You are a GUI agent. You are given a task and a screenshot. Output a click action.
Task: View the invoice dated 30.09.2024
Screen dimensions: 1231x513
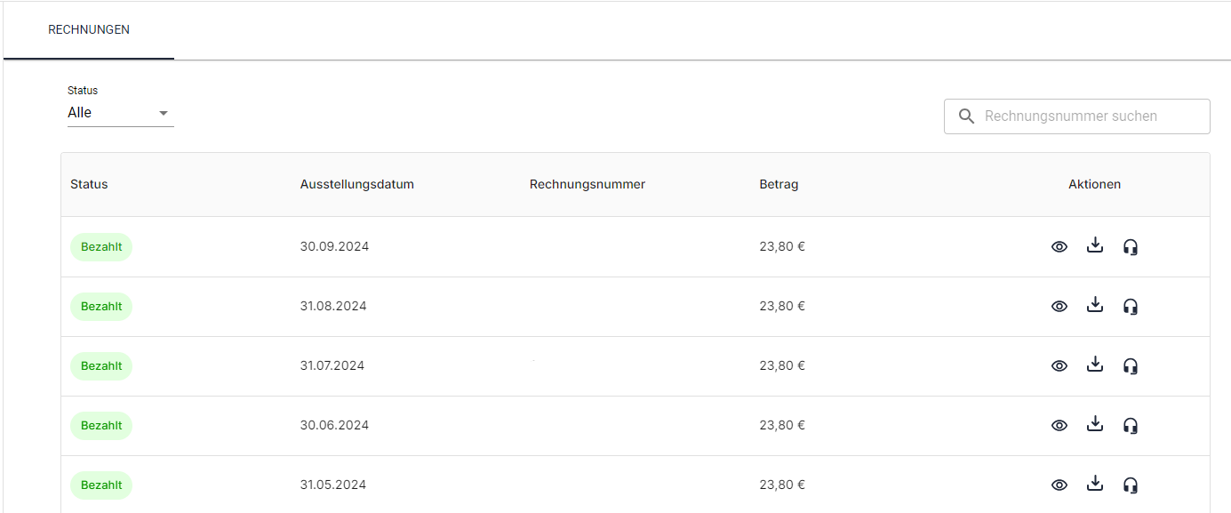(x=1059, y=247)
